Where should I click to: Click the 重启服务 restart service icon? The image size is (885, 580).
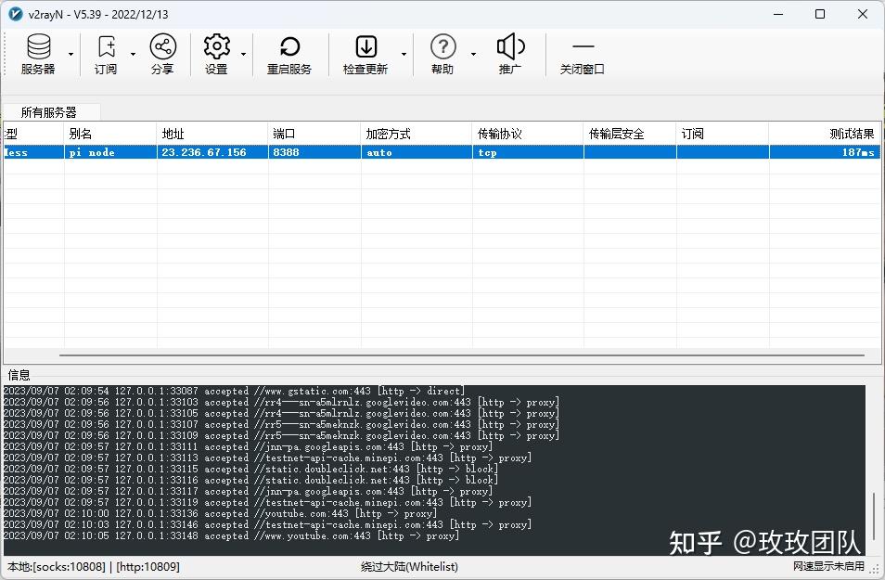click(289, 46)
